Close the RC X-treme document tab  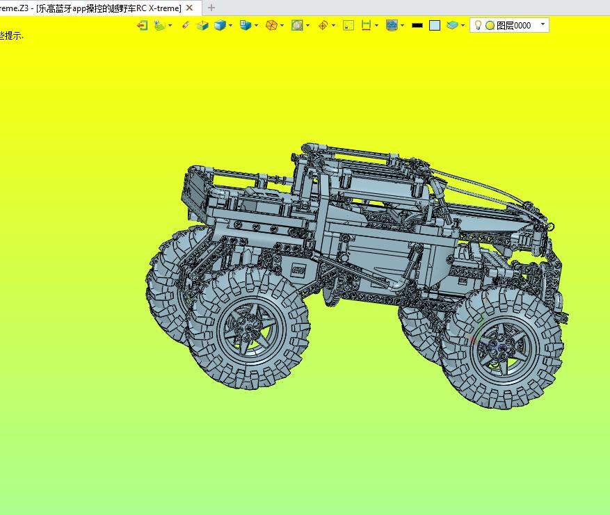pos(189,8)
